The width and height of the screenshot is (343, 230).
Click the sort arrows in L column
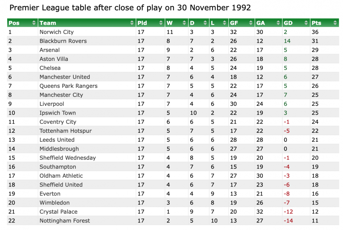click(x=225, y=23)
